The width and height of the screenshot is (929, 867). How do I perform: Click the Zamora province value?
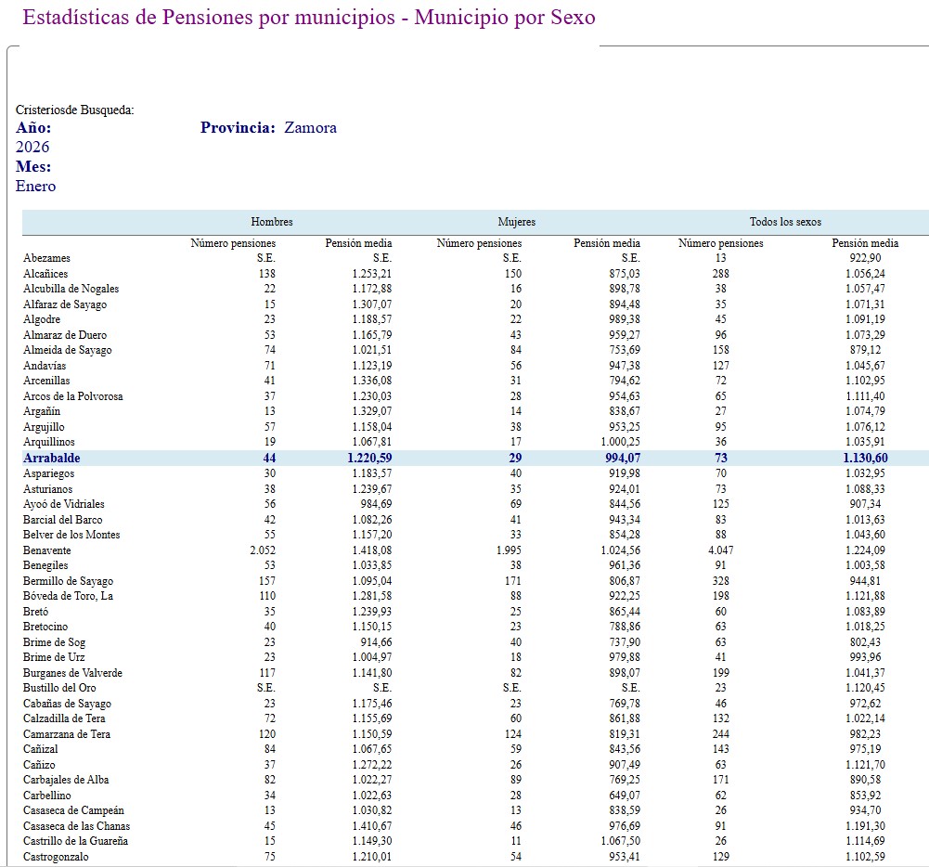pos(310,128)
